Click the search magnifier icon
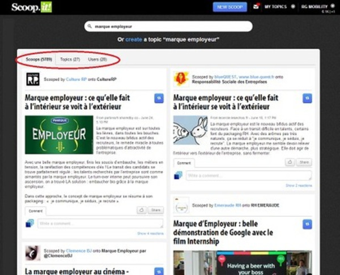This screenshot has width=340, height=275. 90,26
